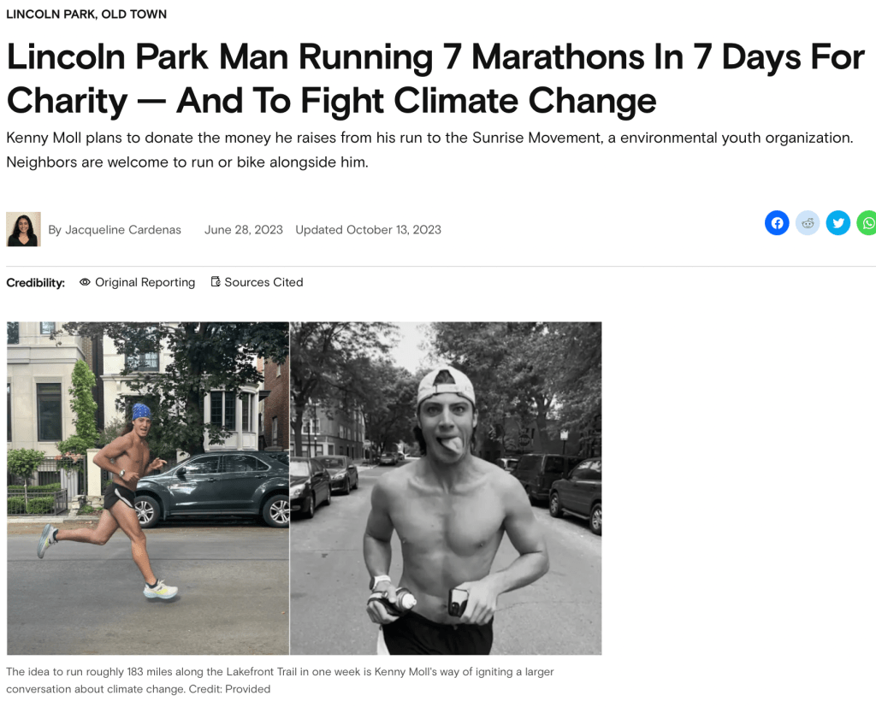Share the article on Reddit
876x707 pixels.
[x=808, y=223]
